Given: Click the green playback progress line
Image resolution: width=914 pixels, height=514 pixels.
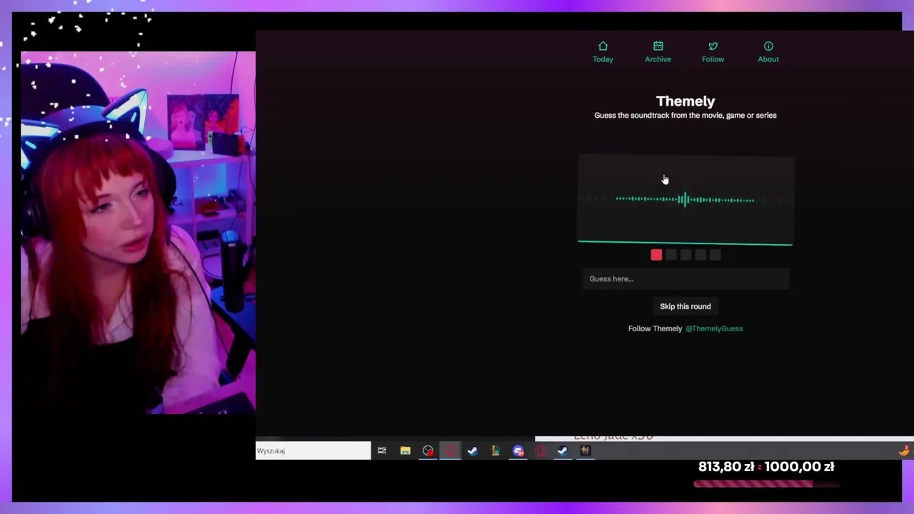Looking at the screenshot, I should pos(685,243).
